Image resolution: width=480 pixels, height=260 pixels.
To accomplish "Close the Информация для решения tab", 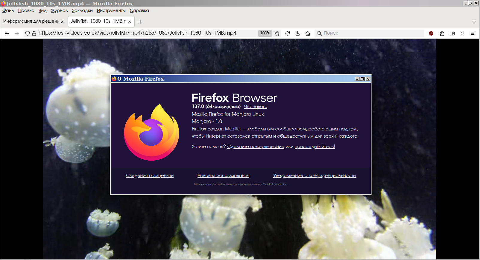I will pos(62,21).
